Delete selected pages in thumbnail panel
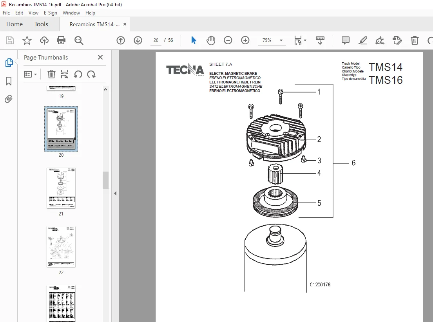 pos(51,74)
